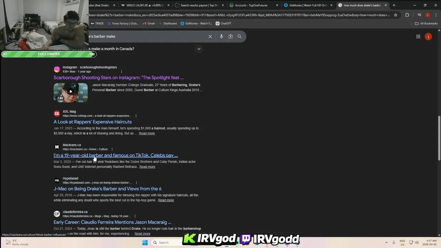The width and height of the screenshot is (441, 248).
Task: Click the Google search input field
Action: coord(146,37)
